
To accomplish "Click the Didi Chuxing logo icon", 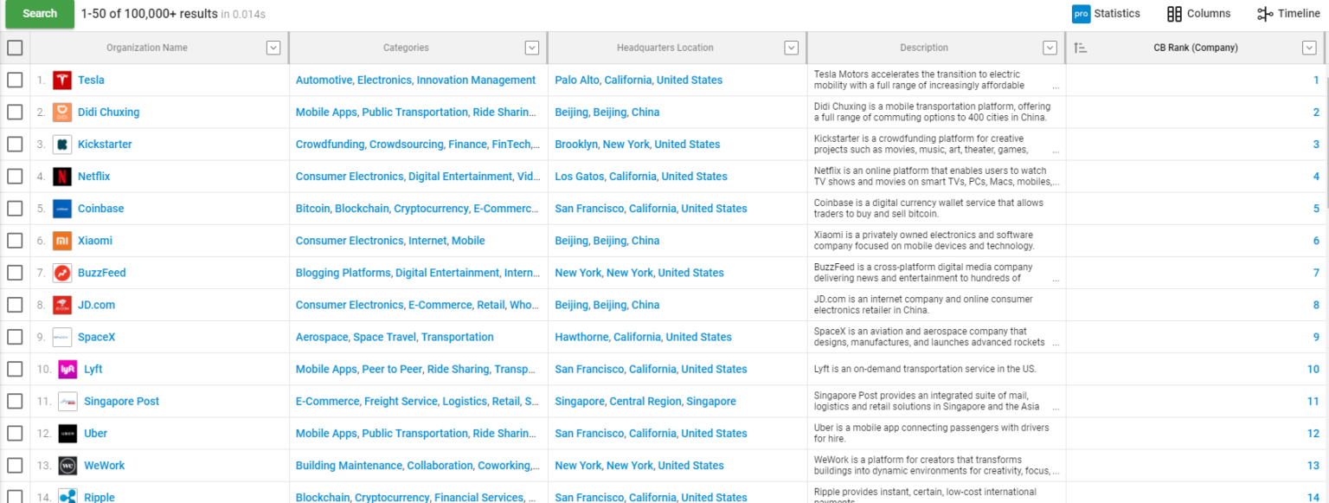I will click(61, 113).
